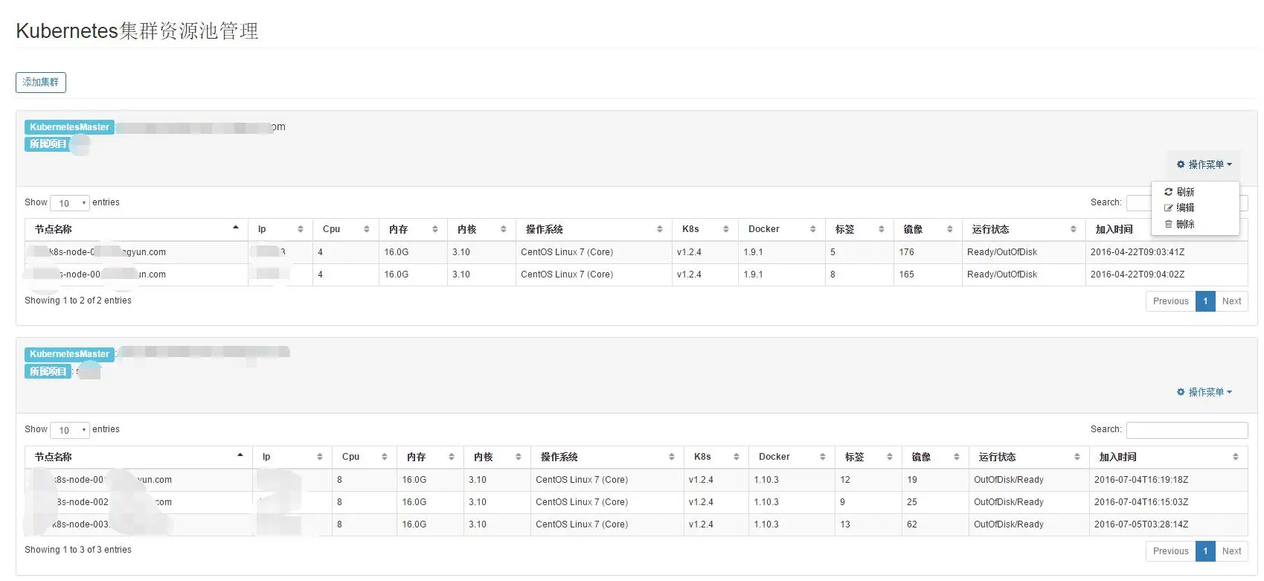The width and height of the screenshot is (1264, 581).
Task: Click gear icon of second cluster's 操作菜单
Action: (x=1181, y=392)
